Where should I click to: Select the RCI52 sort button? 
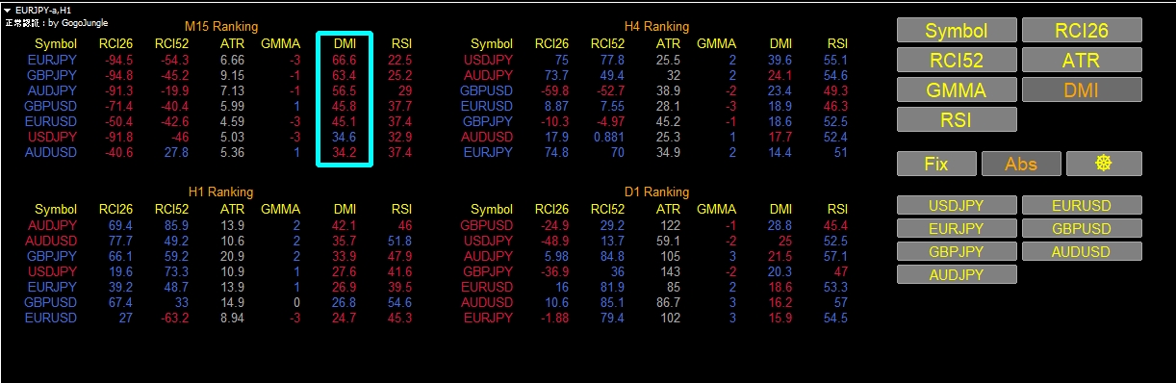[x=956, y=61]
